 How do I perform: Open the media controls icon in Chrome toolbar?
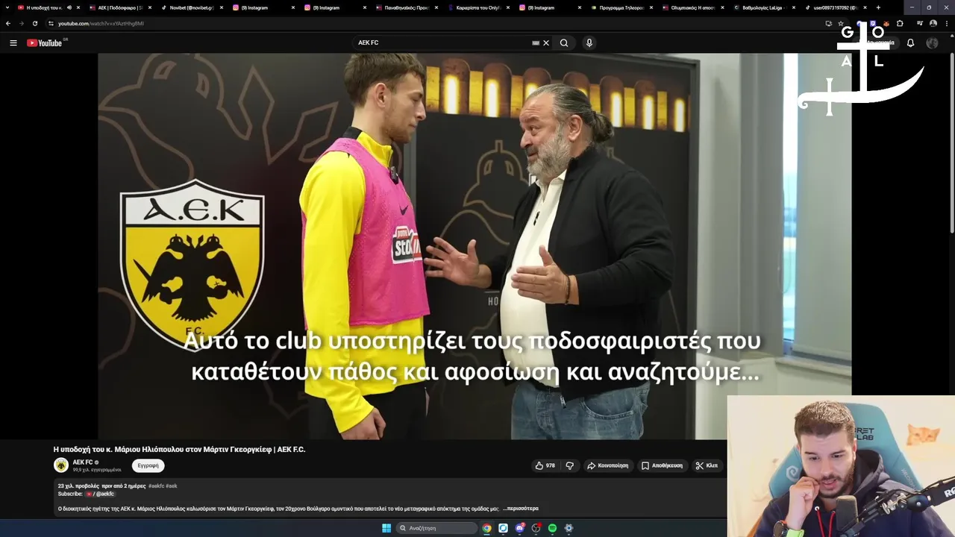point(920,23)
